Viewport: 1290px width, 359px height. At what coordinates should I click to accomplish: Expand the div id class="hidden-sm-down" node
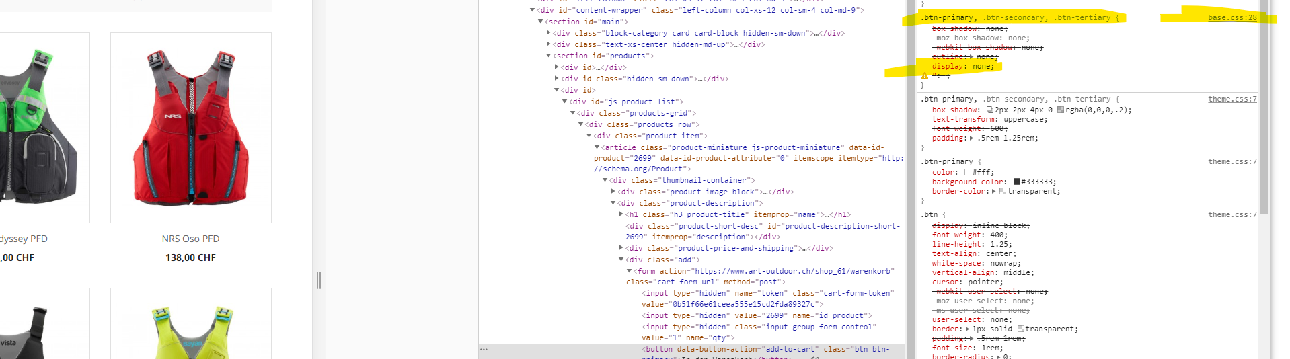coord(557,79)
